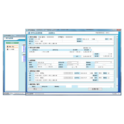124x124 pixels.
Task: Select the highlighted orange menu item
Action: pos(12,47)
